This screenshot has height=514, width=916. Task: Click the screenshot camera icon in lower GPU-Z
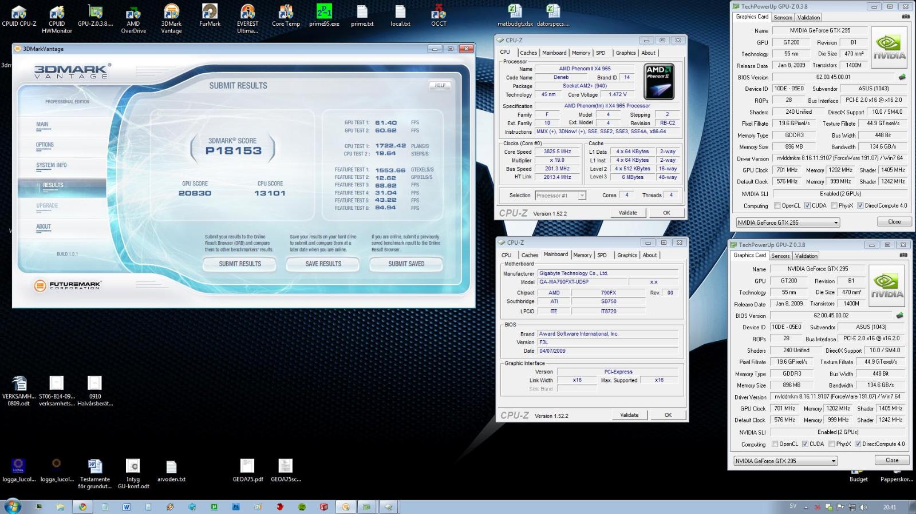tap(903, 255)
